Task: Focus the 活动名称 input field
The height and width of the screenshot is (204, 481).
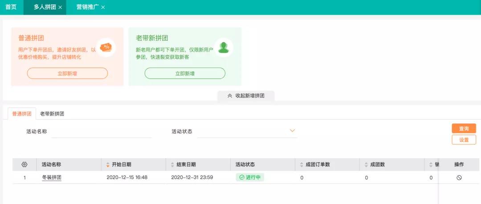Action: [102, 132]
